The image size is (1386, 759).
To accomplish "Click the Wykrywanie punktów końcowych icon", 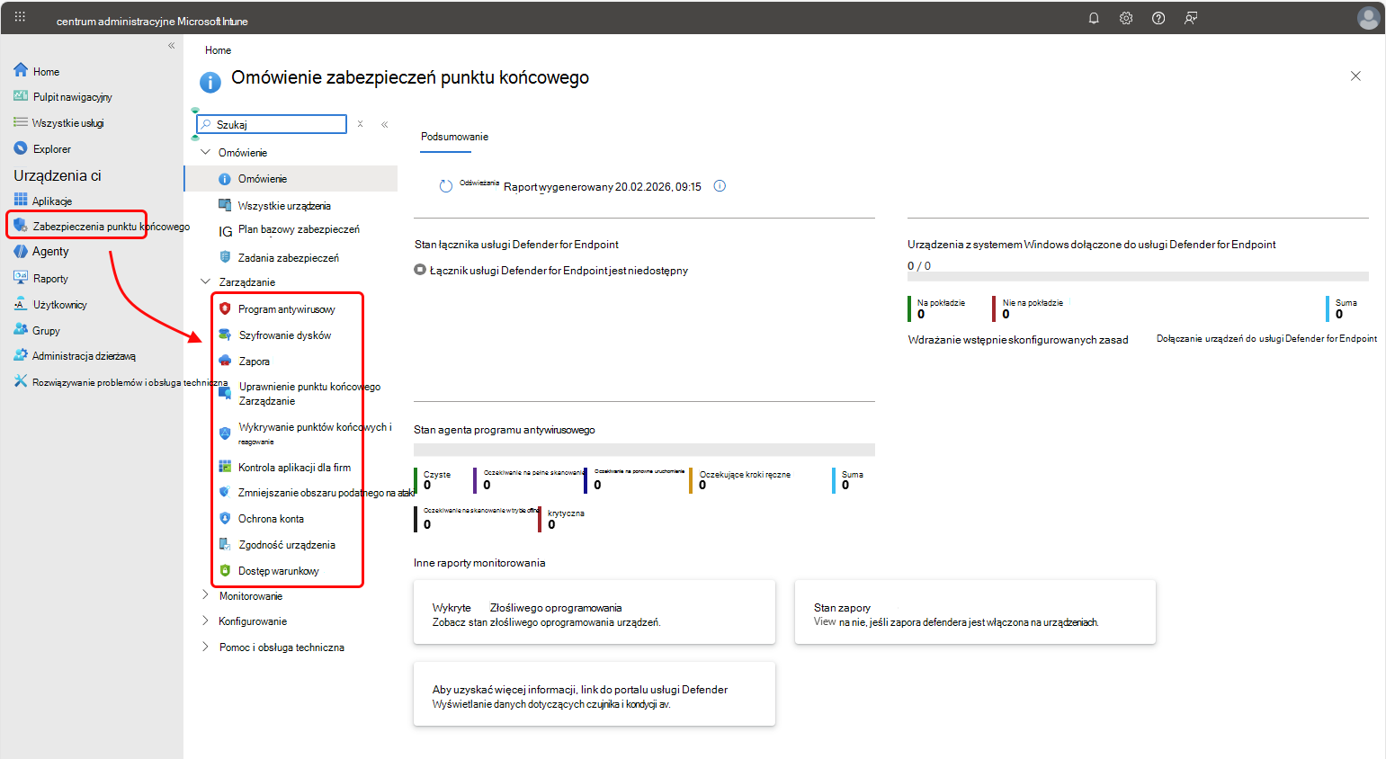I will [x=225, y=433].
